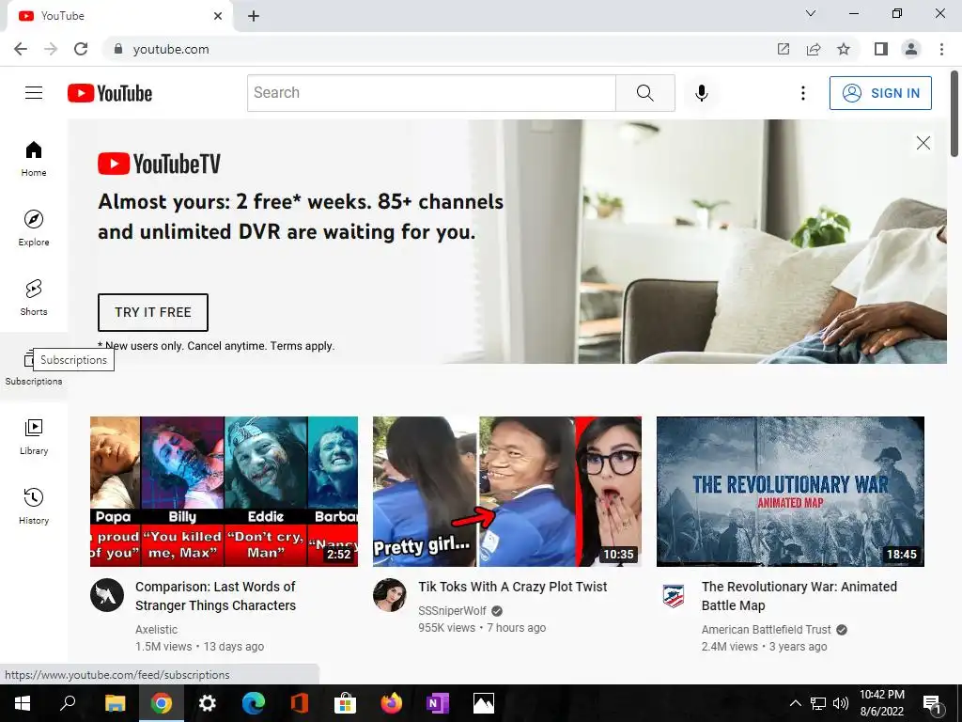Open Windows Start menu

[23, 703]
